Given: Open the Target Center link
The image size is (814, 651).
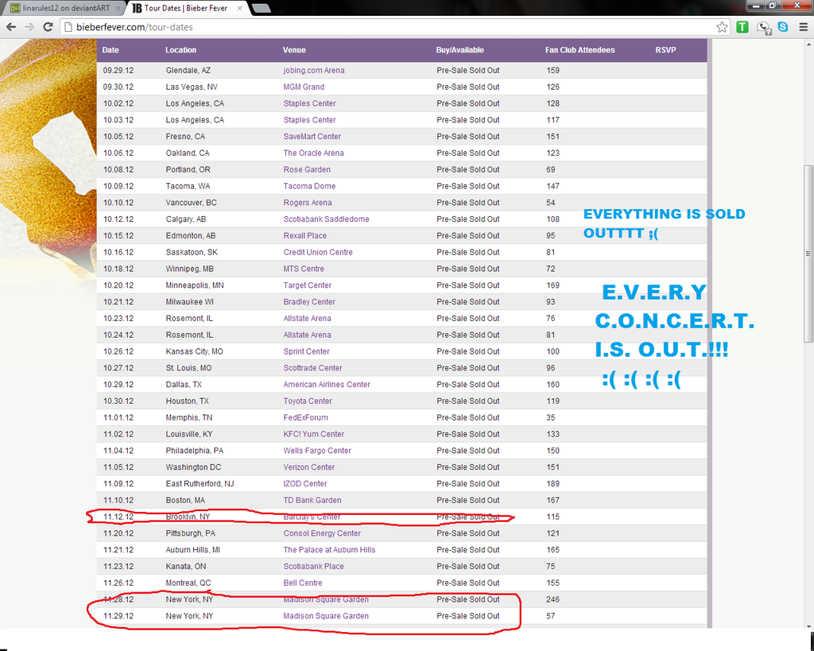Looking at the screenshot, I should [308, 285].
